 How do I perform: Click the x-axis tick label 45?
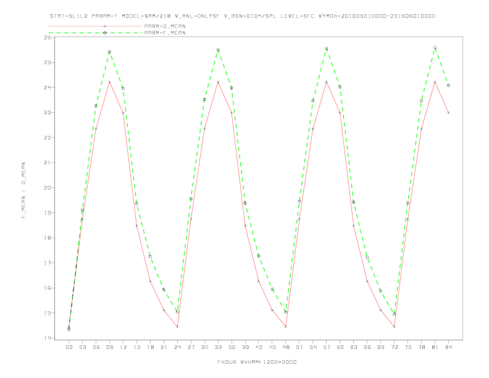[272, 347]
